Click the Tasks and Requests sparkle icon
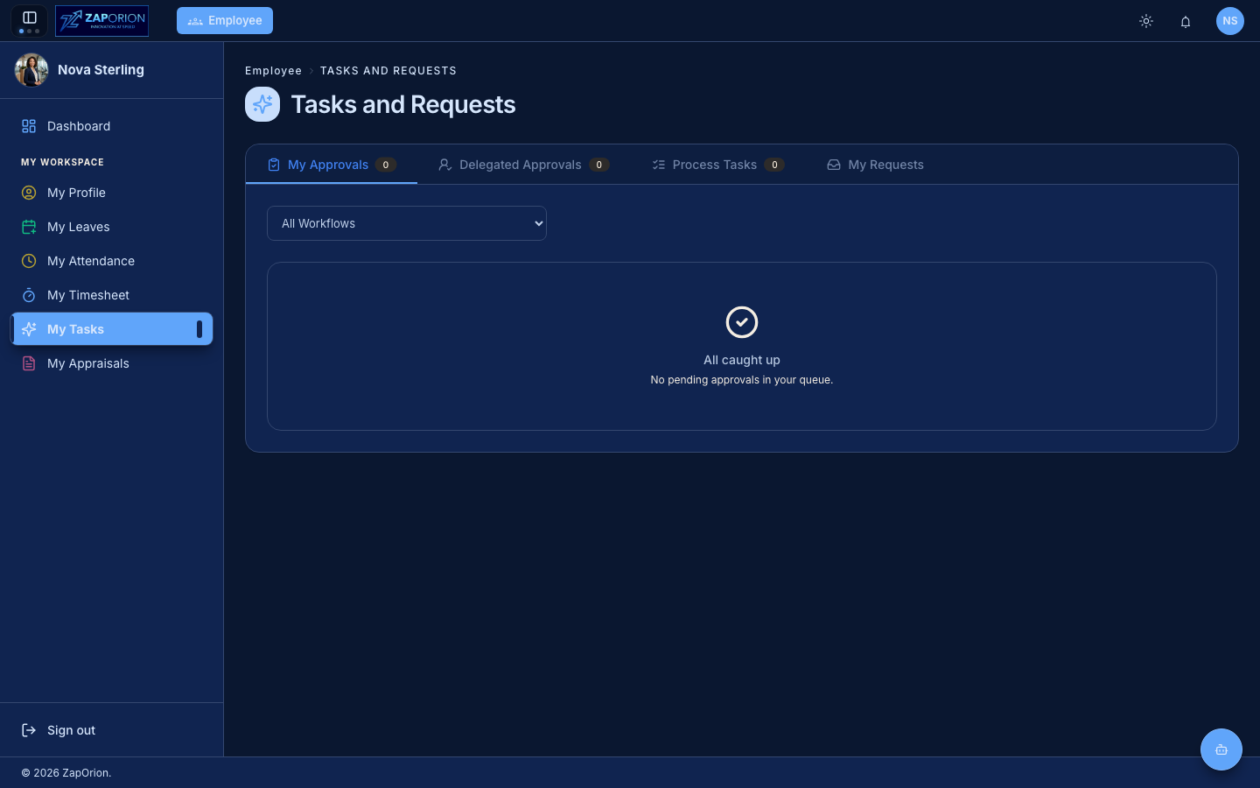Image resolution: width=1260 pixels, height=788 pixels. pyautogui.click(x=262, y=104)
